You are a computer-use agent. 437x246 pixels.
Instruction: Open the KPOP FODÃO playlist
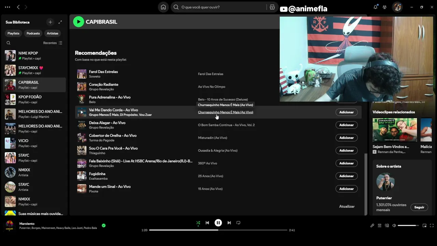tap(34, 99)
